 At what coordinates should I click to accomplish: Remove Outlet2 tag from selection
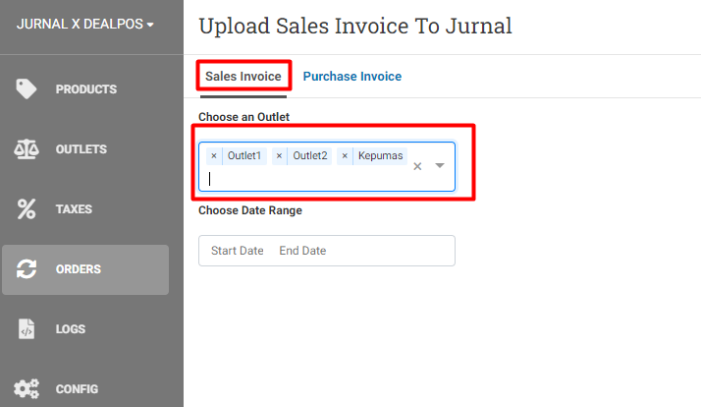279,155
